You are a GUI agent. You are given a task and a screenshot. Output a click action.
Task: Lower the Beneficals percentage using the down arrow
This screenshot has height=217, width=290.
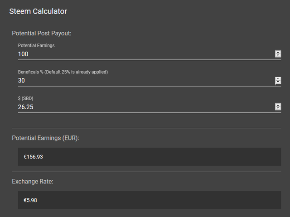coord(278,82)
